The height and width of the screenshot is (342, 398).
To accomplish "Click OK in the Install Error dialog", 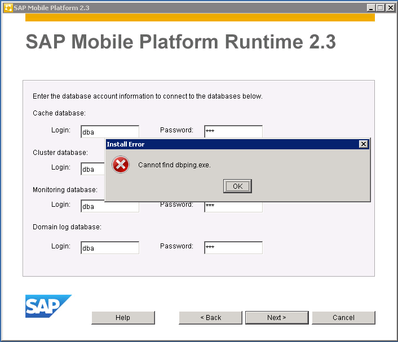I will [237, 186].
